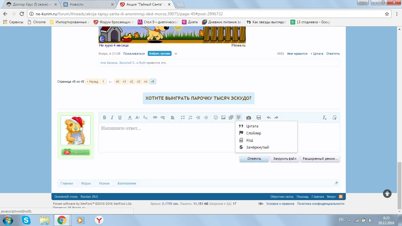Open the font size dropdown
The image size is (402, 226).
pyautogui.click(x=137, y=117)
